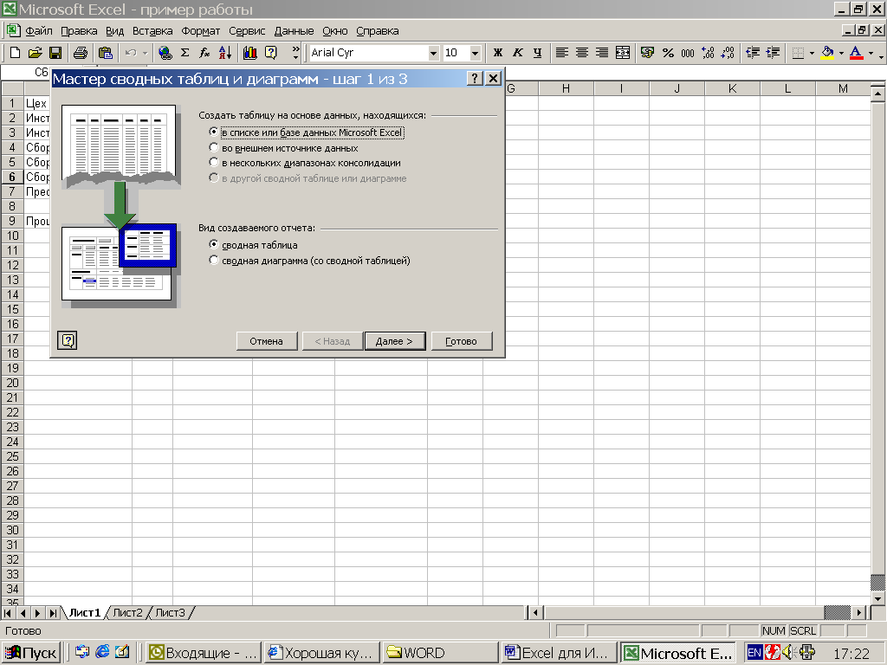Open the font size dropdown
887x665 pixels.
tap(476, 53)
